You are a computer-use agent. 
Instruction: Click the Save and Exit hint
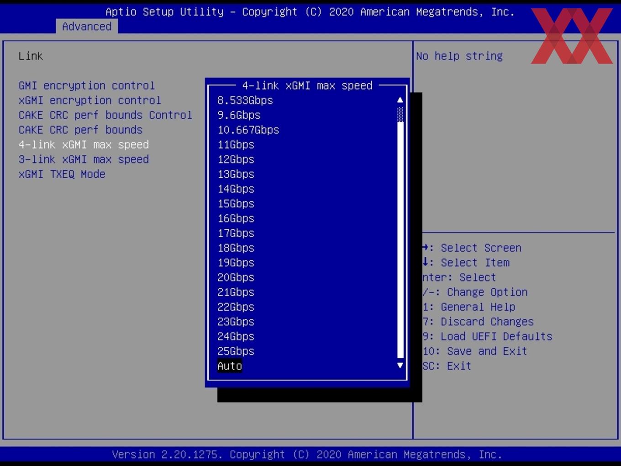475,351
